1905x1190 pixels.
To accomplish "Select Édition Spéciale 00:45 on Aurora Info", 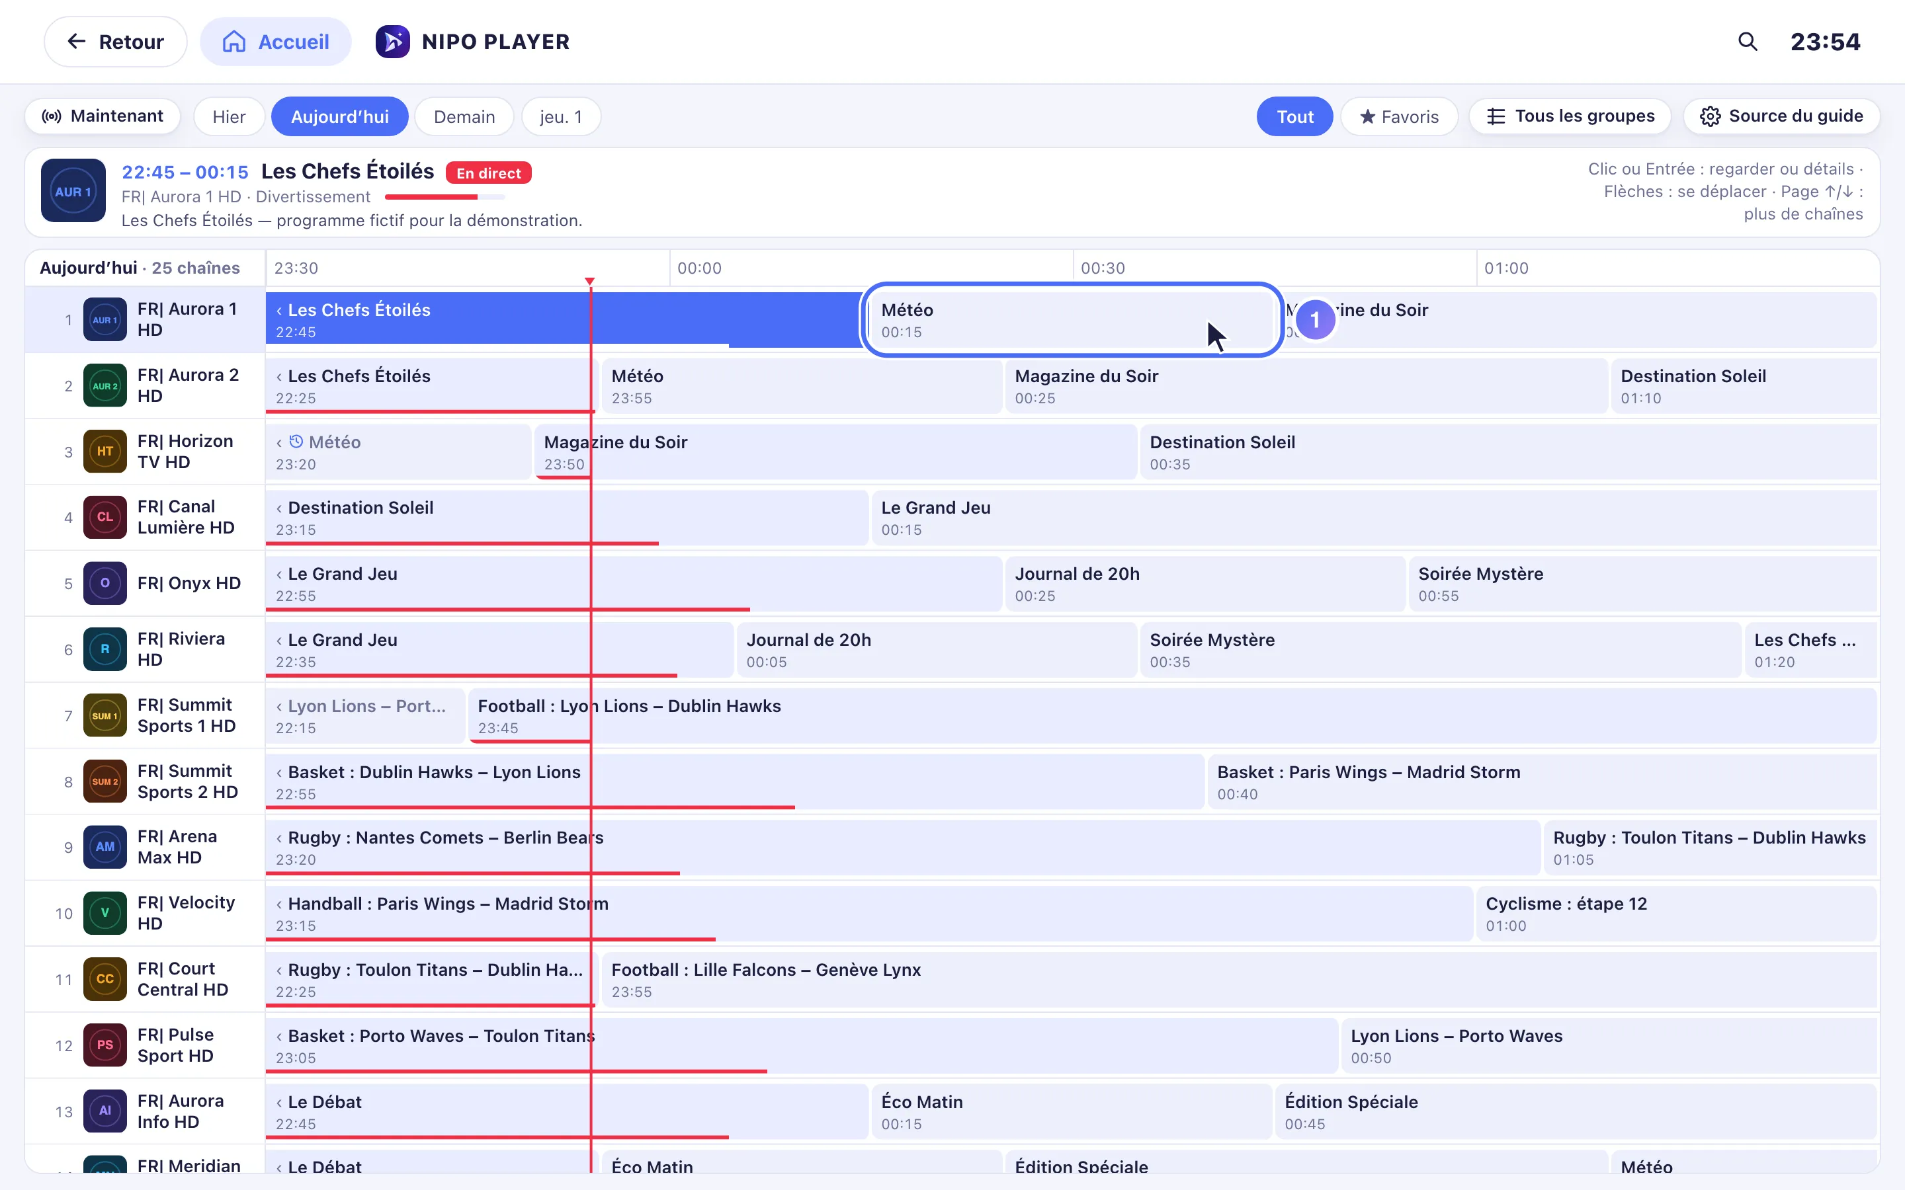I will (x=1576, y=1112).
